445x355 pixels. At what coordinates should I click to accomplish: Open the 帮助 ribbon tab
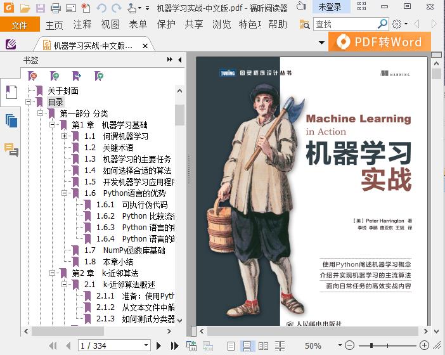[278, 24]
